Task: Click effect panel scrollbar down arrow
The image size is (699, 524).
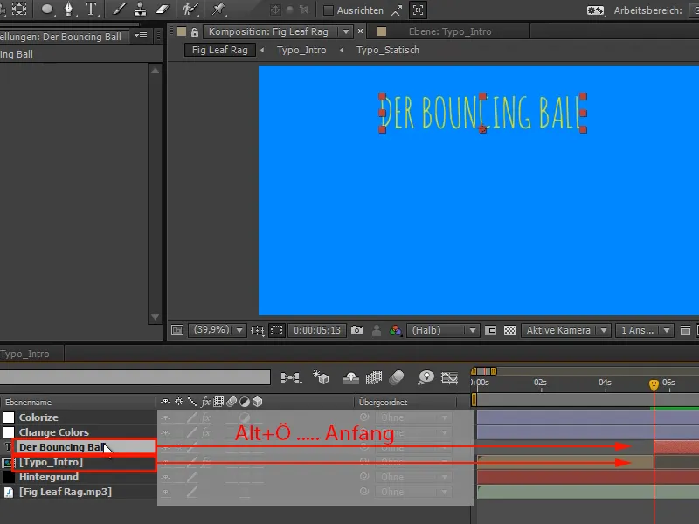Action: point(156,317)
